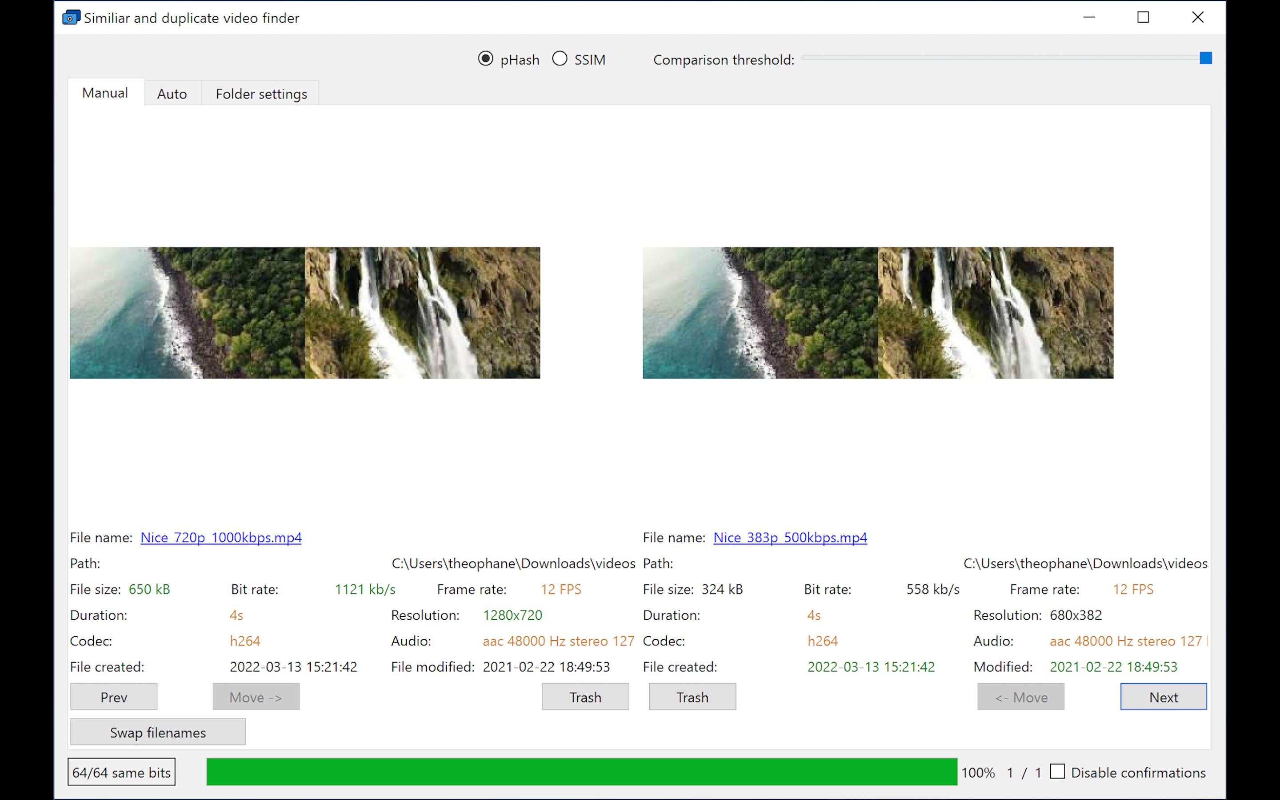Click the app icon in the title bar
This screenshot has height=800, width=1280.
(71, 17)
